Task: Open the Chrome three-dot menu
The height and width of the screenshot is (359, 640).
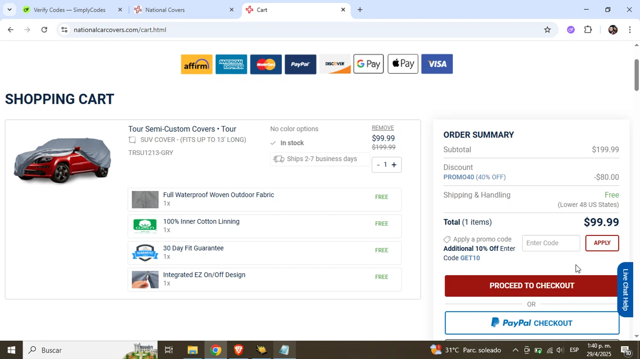Action: [x=630, y=30]
